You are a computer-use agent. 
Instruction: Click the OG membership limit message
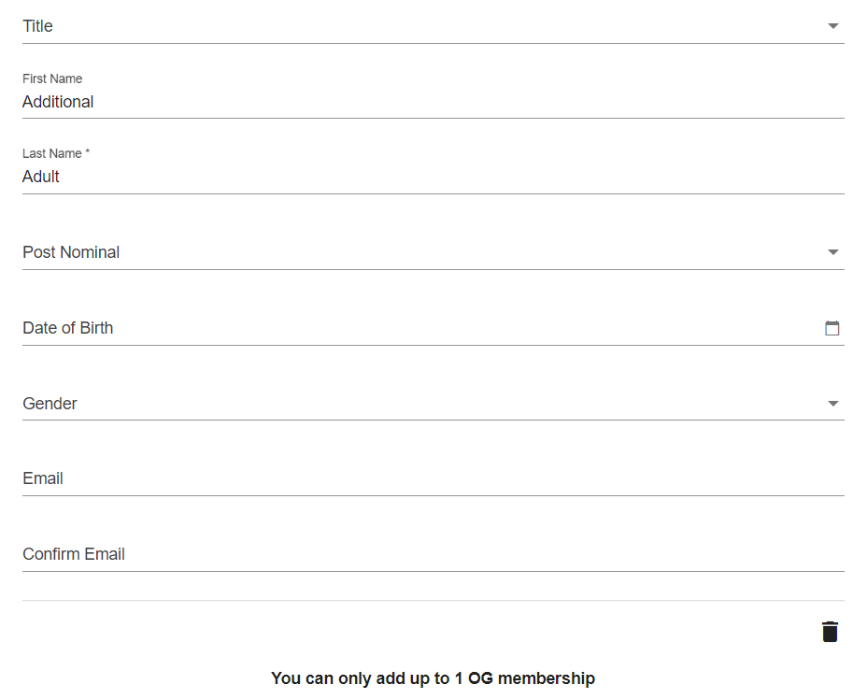pyautogui.click(x=433, y=678)
